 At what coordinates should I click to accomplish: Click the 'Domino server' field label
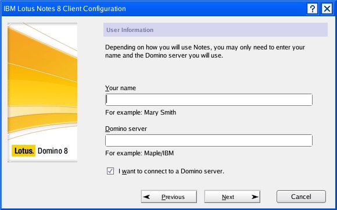[126, 129]
